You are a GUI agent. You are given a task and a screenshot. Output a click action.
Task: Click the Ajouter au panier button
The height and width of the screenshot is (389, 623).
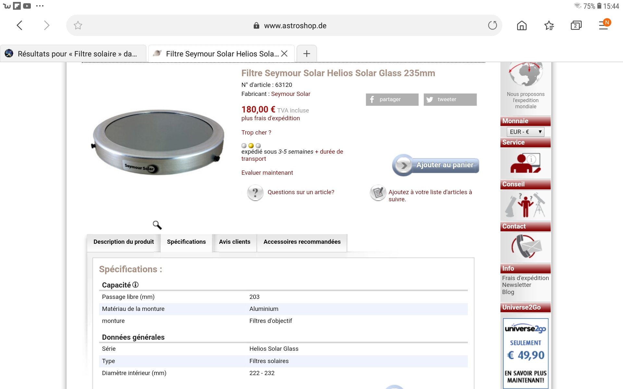pyautogui.click(x=436, y=165)
